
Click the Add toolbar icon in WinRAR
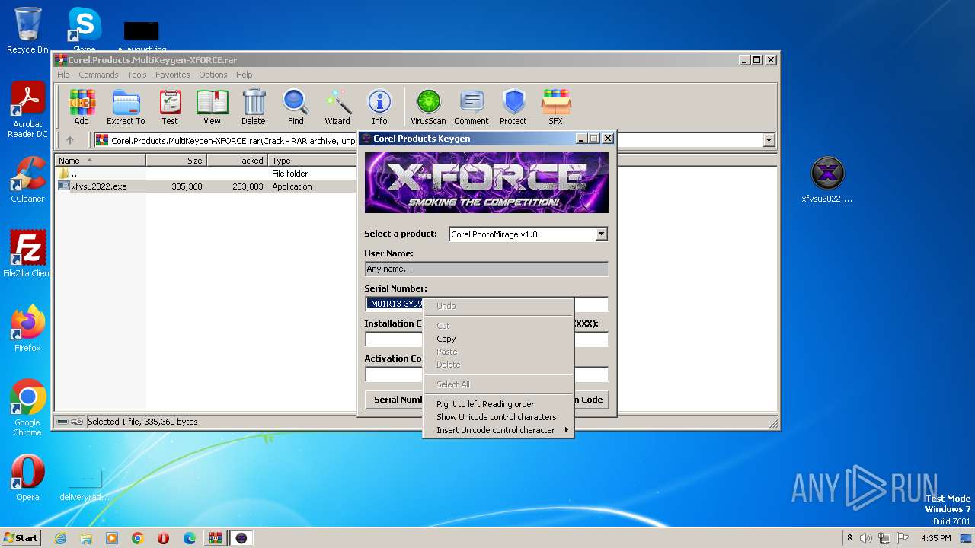pos(82,107)
